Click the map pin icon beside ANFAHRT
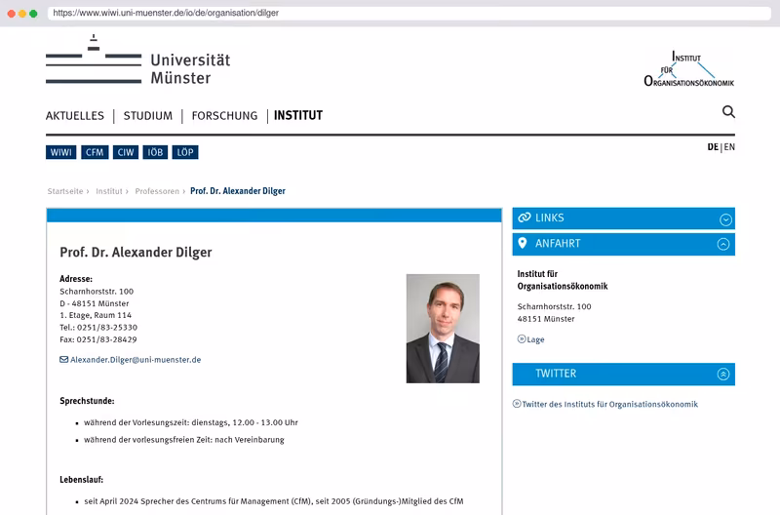Image resolution: width=780 pixels, height=515 pixels. pyautogui.click(x=523, y=243)
